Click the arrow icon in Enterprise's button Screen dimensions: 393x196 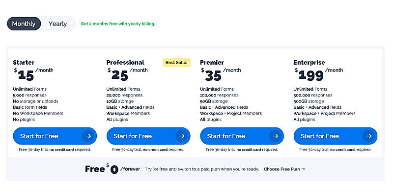[x=368, y=136]
